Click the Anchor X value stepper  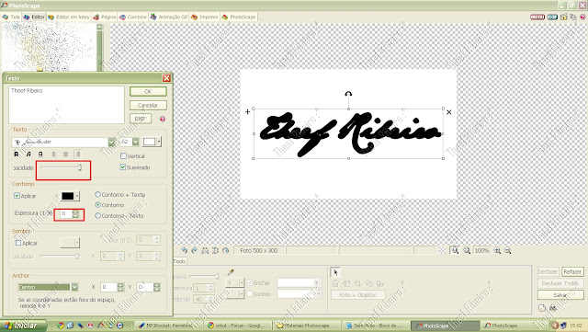(120, 287)
